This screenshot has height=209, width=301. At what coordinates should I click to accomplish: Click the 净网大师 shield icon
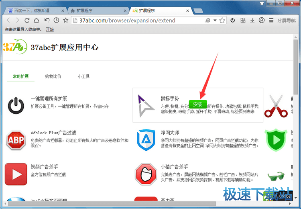pyautogui.click(x=146, y=140)
